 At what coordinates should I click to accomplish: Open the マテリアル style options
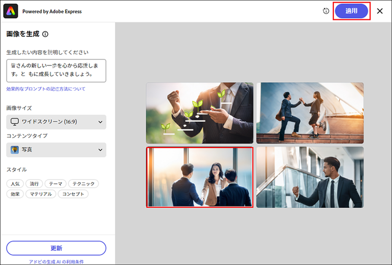40,194
